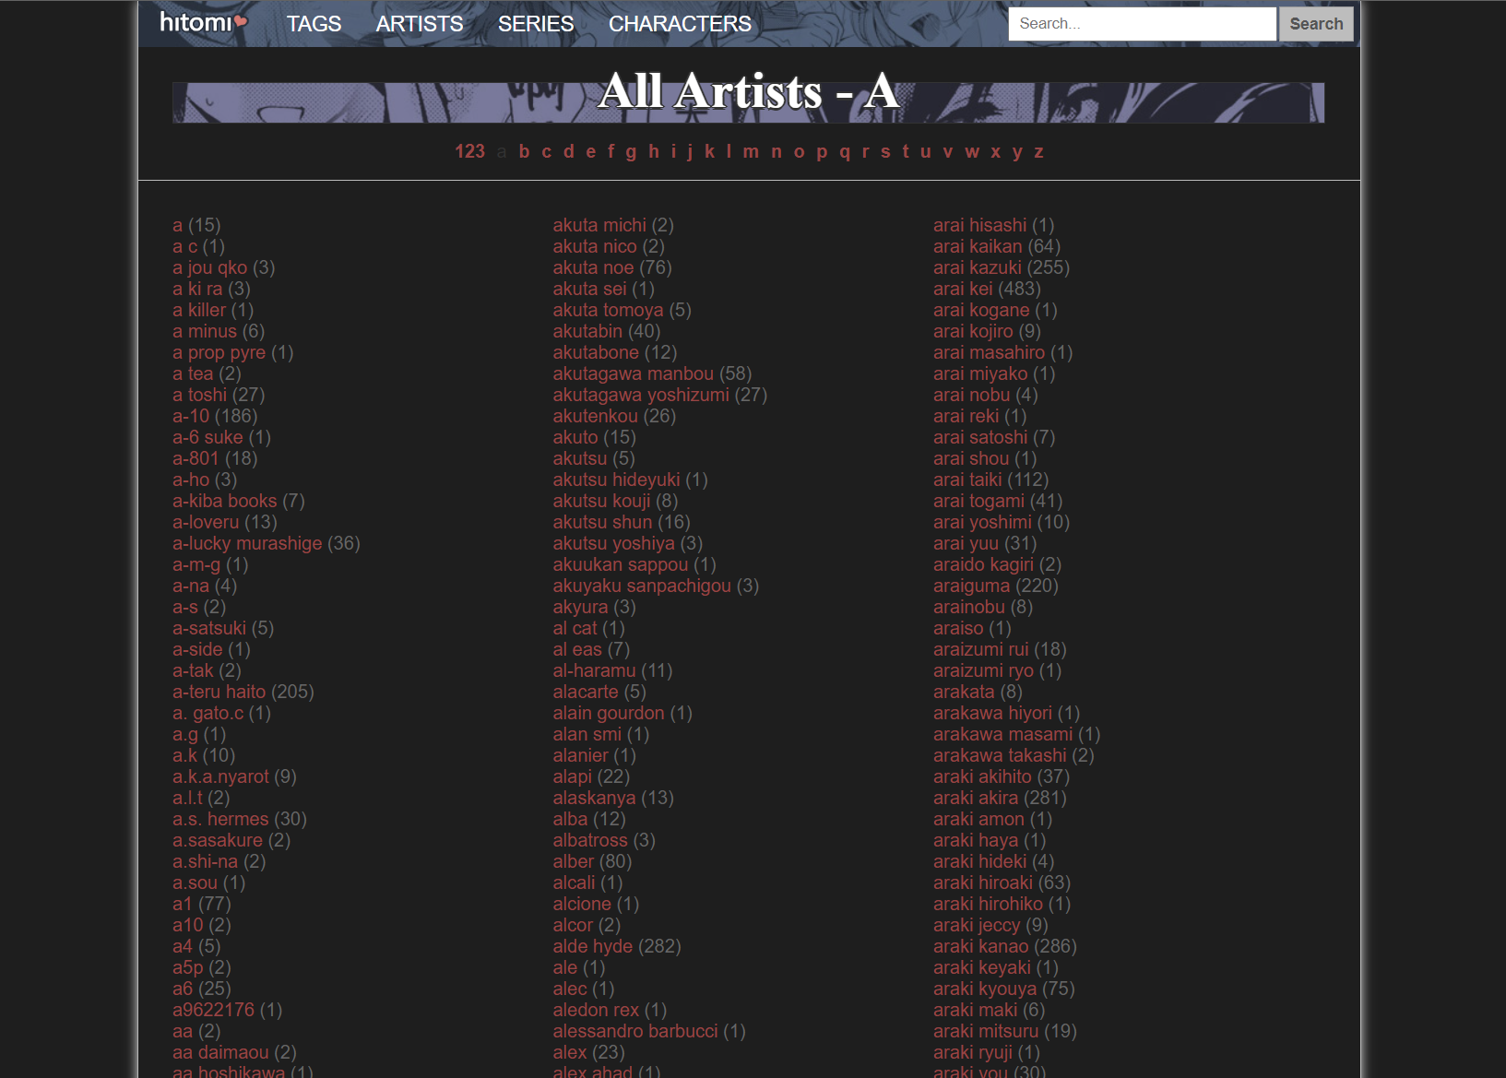1506x1078 pixels.
Task: Jump to artists starting with p
Action: [822, 152]
